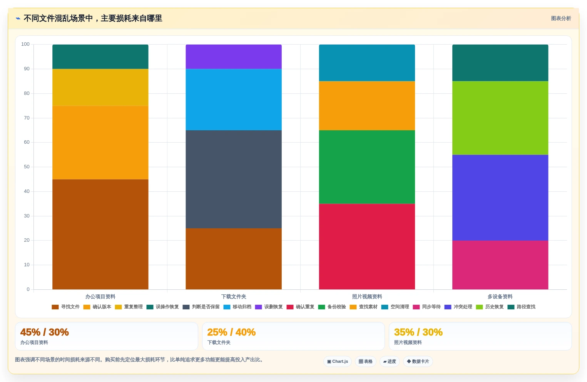Click the 历史恢复 legend color swatch
This screenshot has height=382, width=587.
[479, 307]
